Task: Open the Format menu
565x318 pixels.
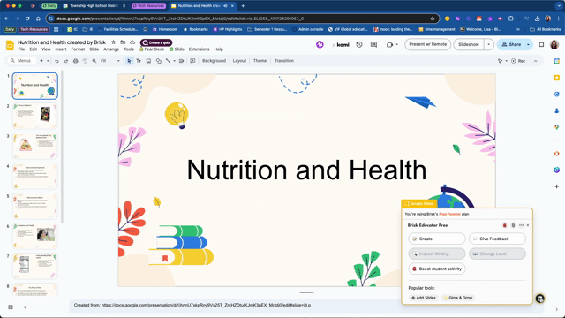Action: pos(78,49)
